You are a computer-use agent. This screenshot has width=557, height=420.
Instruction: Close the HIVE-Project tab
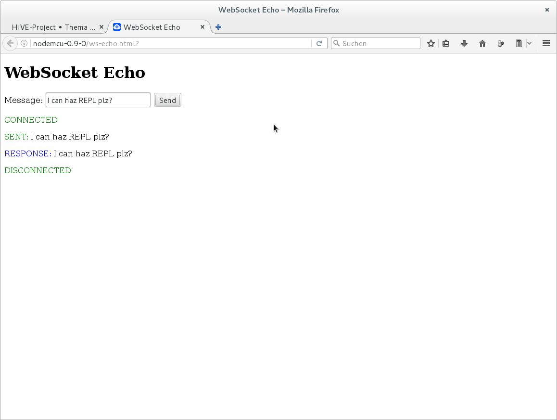[x=101, y=27]
